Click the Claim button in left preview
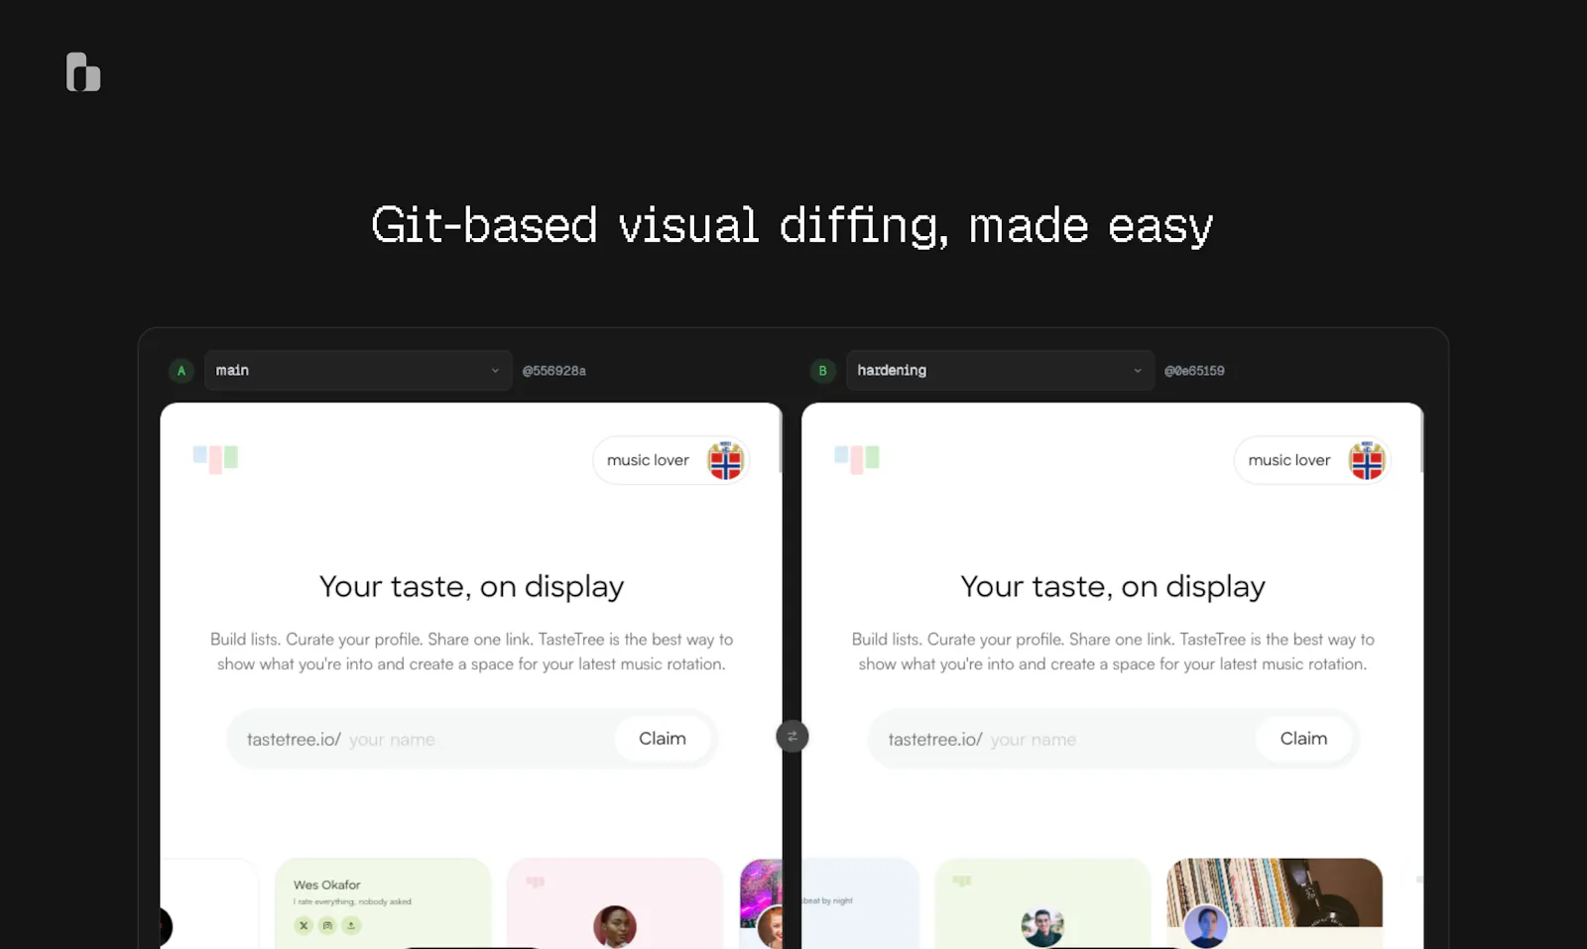The image size is (1587, 949). pos(663,739)
